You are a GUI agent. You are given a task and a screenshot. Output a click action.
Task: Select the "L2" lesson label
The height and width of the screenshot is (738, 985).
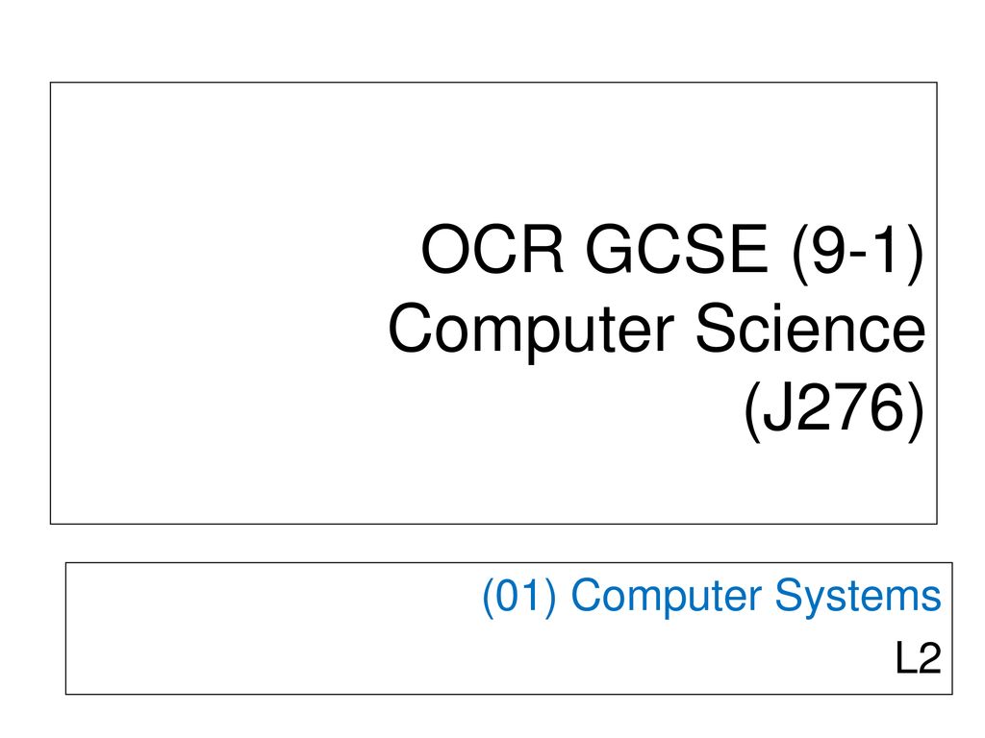point(919,658)
